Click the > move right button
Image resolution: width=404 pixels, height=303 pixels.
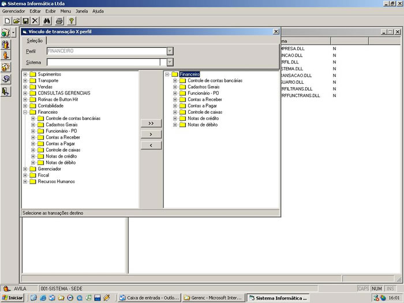pos(151,134)
